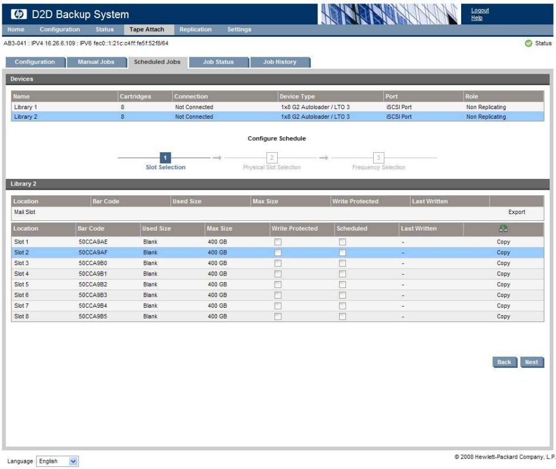Check Scheduled box for Slot 3
The image size is (556, 469).
coord(342,263)
